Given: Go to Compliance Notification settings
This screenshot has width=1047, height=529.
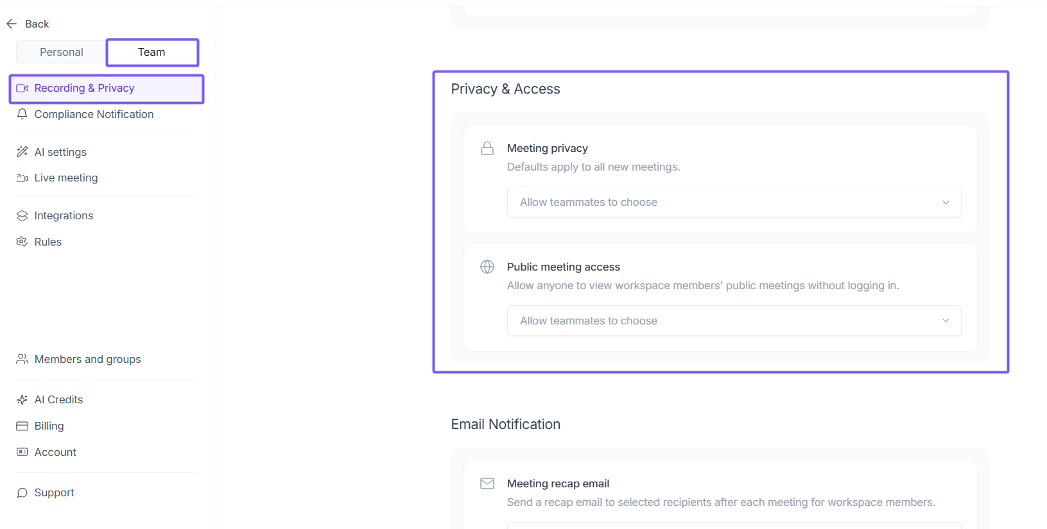Looking at the screenshot, I should click(x=94, y=114).
